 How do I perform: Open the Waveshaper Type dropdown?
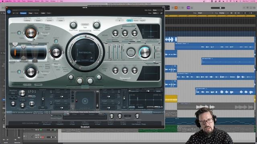tap(85, 24)
